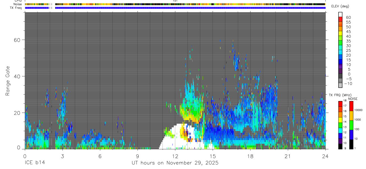Click the '9' tick label on the time axis

click(x=137, y=156)
